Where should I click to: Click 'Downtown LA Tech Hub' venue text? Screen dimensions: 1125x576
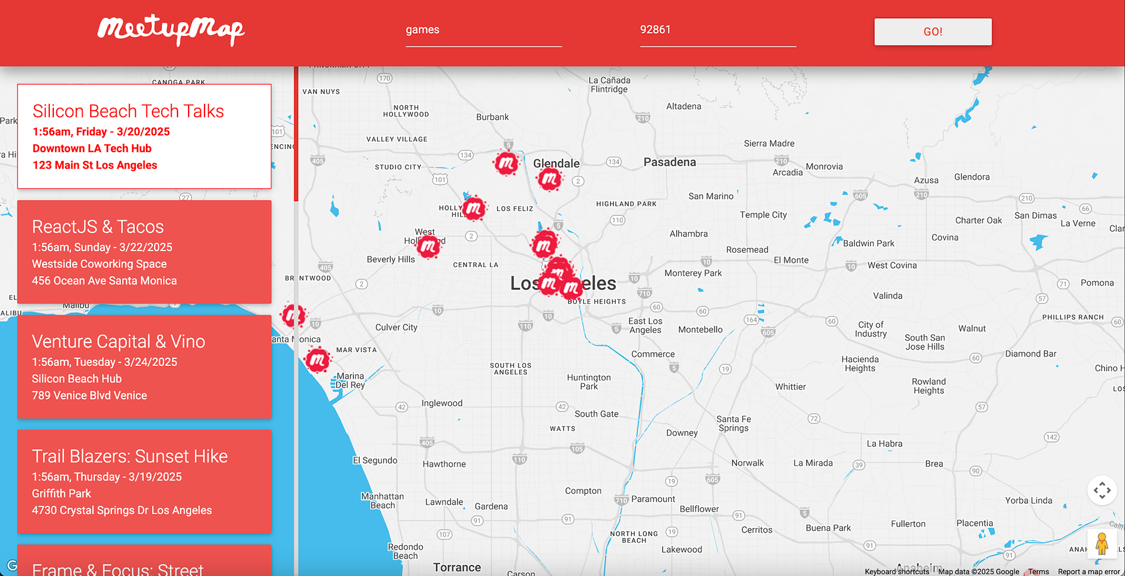pyautogui.click(x=92, y=149)
